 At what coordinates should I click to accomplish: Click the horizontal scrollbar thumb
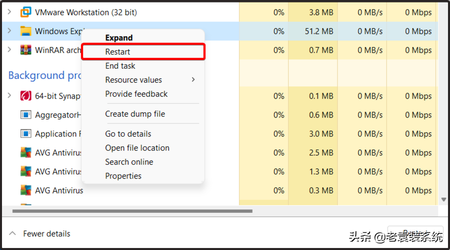(132, 211)
